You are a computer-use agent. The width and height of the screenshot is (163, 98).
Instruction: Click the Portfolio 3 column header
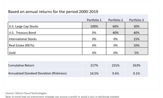[x=136, y=20]
